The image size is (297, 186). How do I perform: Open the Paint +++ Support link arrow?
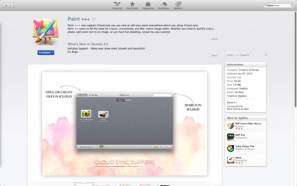[x=266, y=55]
